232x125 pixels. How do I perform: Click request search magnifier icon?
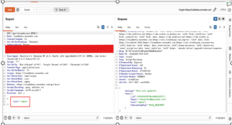coord(97,118)
